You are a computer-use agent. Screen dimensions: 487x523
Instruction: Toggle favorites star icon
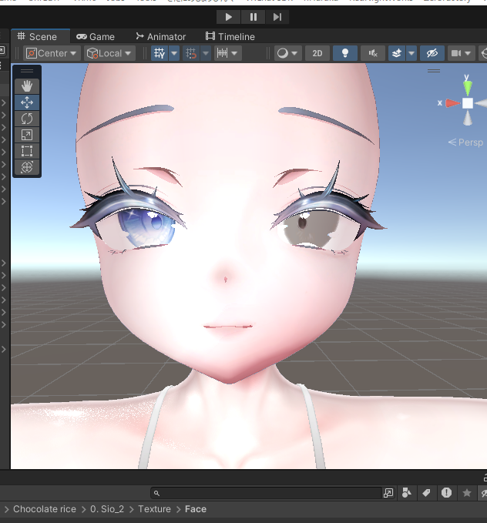467,493
